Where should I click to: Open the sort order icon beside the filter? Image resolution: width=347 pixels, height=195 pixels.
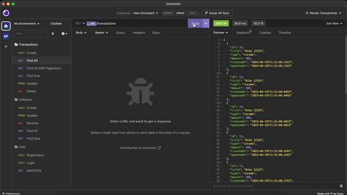click(x=53, y=34)
